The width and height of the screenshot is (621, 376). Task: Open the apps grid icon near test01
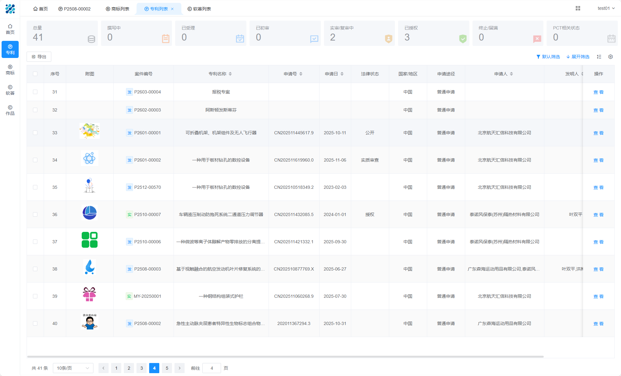click(578, 8)
